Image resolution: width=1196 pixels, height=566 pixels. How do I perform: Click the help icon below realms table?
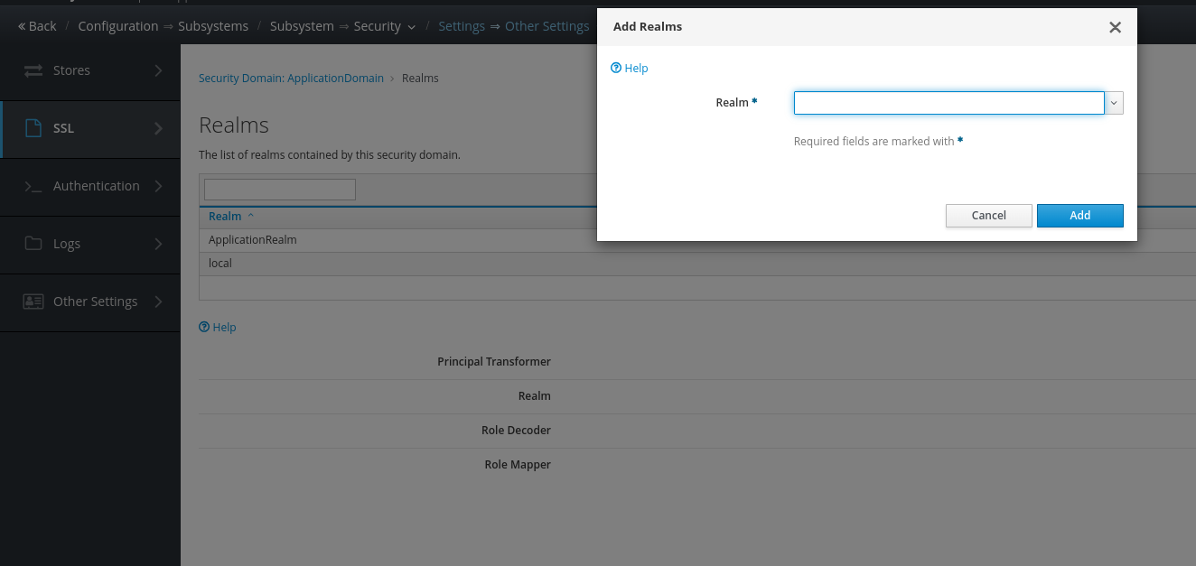point(204,328)
